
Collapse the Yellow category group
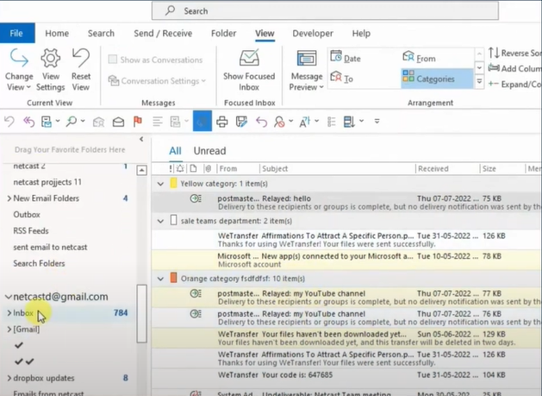[160, 184]
